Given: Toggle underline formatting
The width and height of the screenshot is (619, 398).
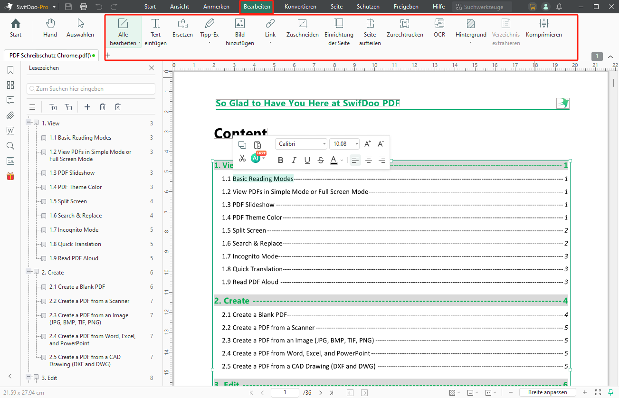Looking at the screenshot, I should coord(307,160).
